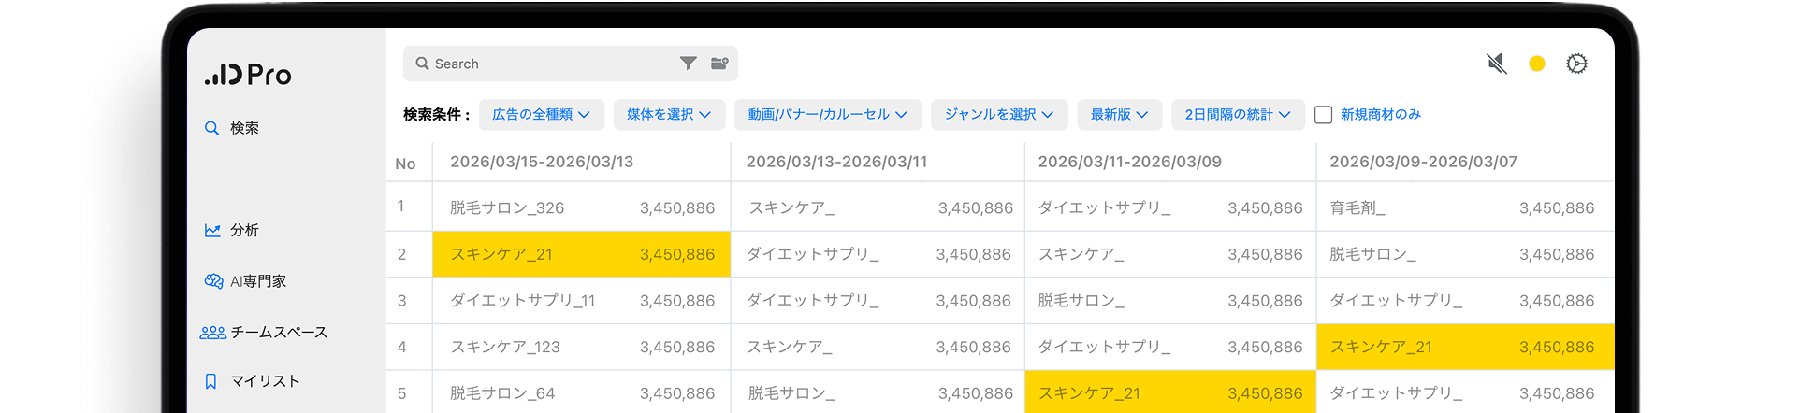Click the folder icon in search bar
Image resolution: width=1800 pixels, height=413 pixels.
tap(719, 64)
